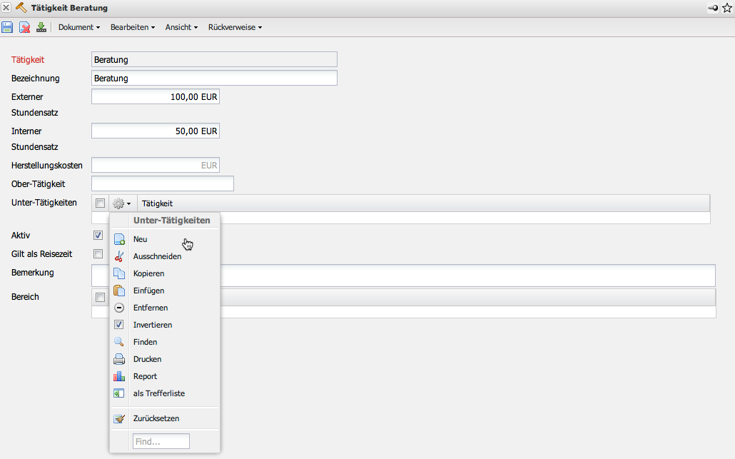Click the Bemerkung text area
The width and height of the screenshot is (735, 459).
(x=404, y=276)
